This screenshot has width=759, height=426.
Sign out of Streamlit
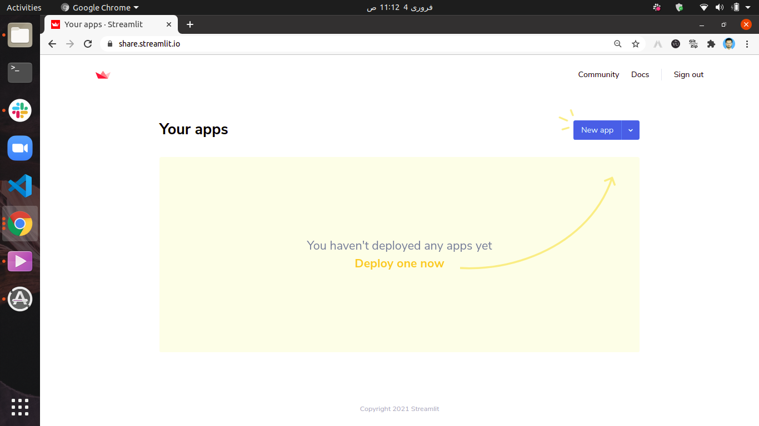(x=688, y=74)
